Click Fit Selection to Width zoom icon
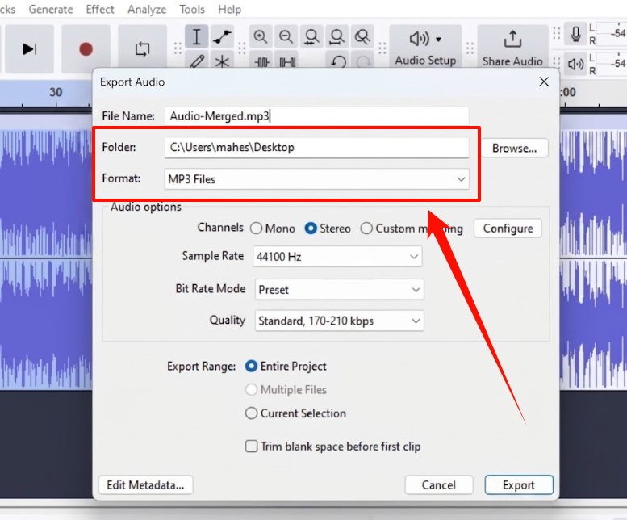The width and height of the screenshot is (627, 520). 311,37
